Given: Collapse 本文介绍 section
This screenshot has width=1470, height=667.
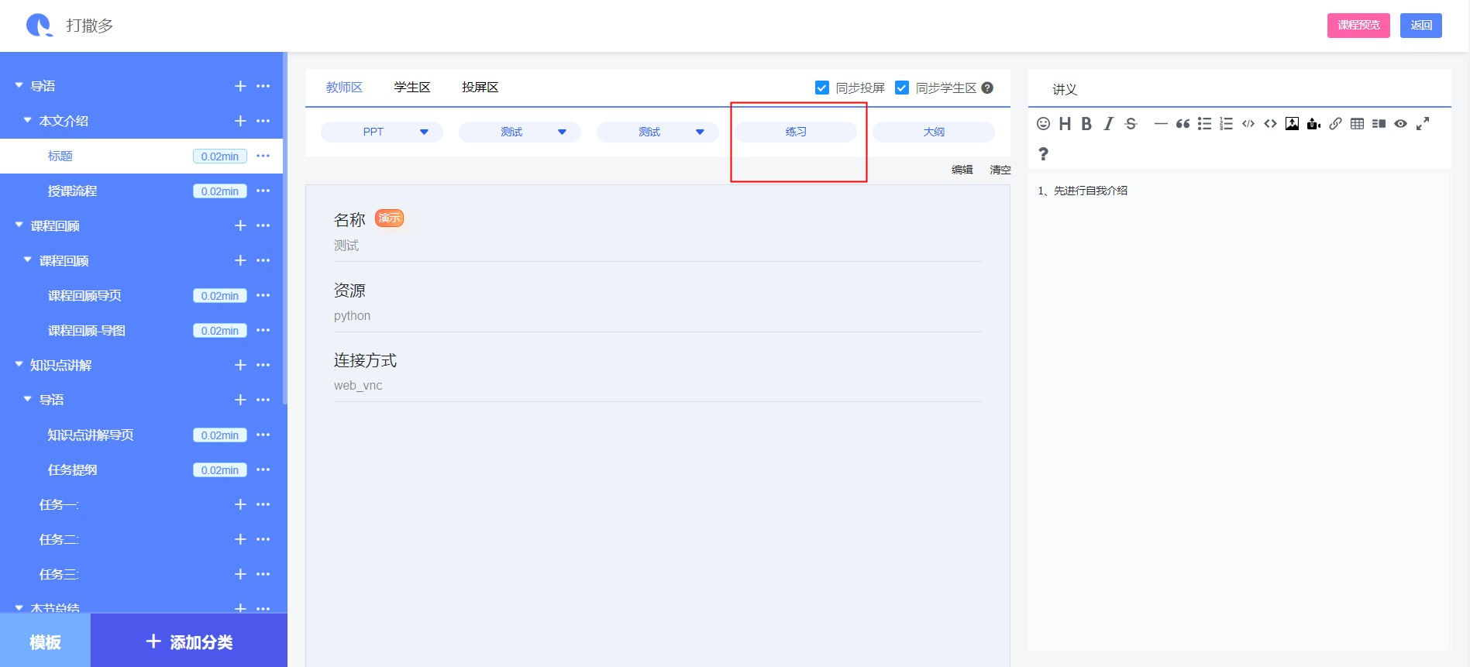Looking at the screenshot, I should click(x=28, y=120).
